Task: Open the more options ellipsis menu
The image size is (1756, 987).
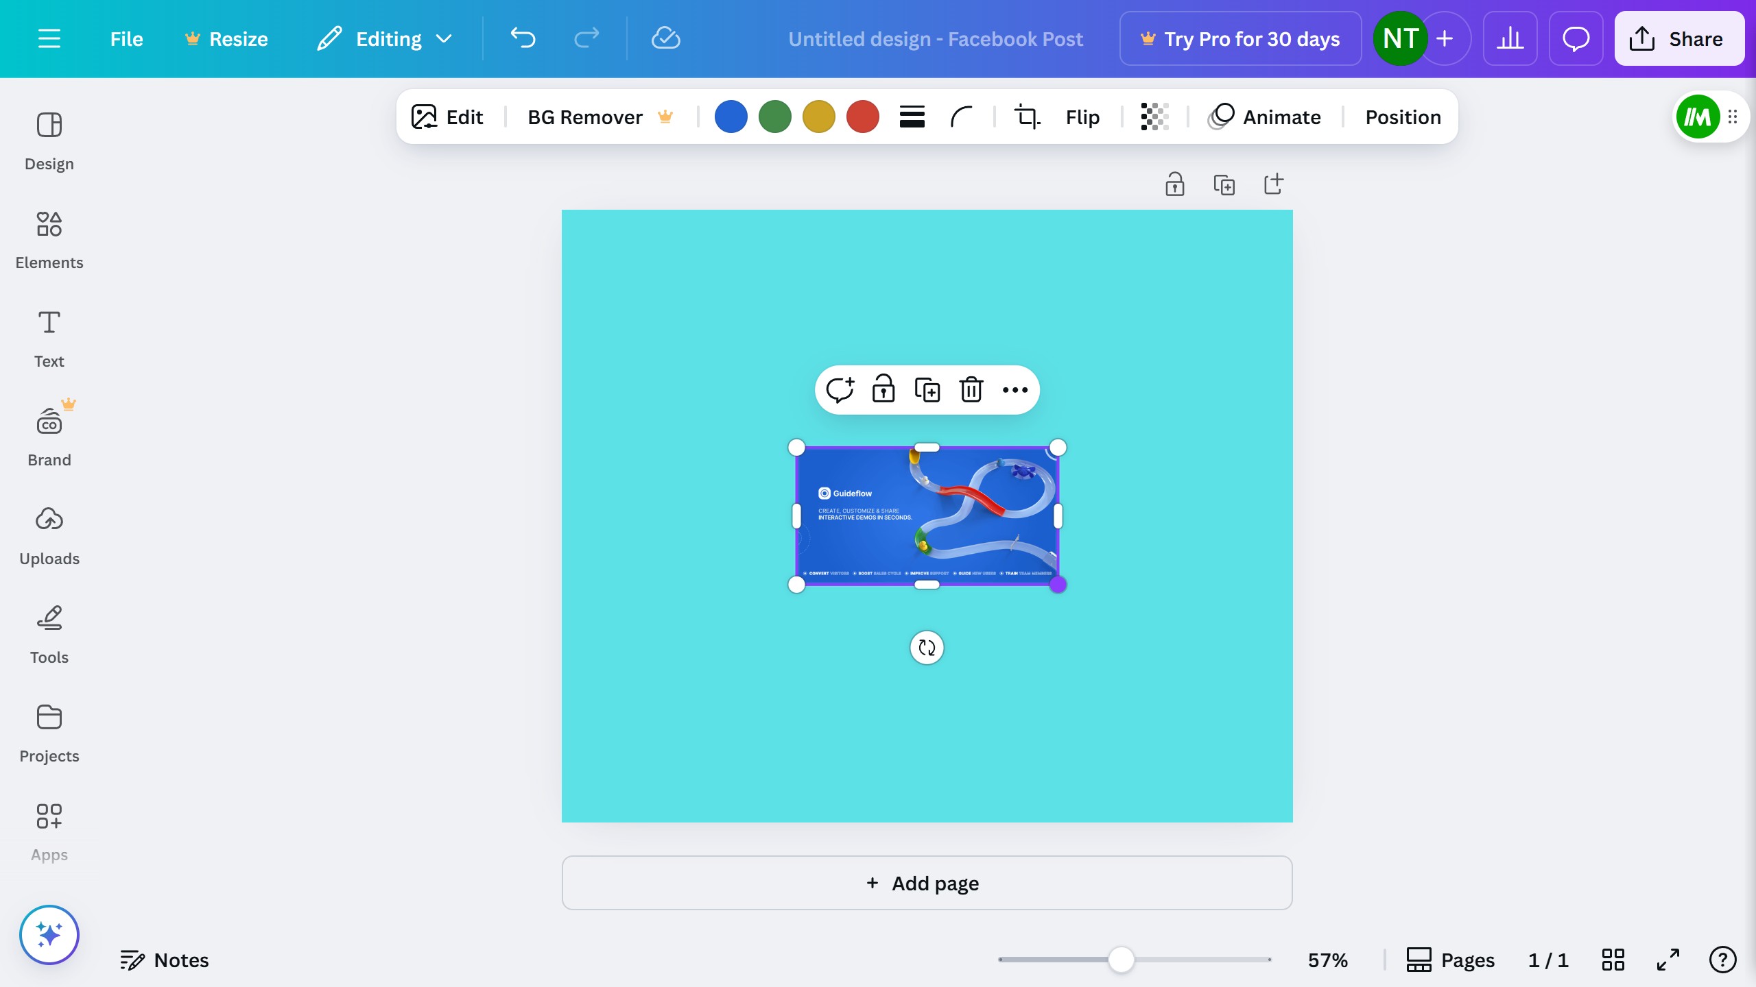Action: pos(1015,389)
